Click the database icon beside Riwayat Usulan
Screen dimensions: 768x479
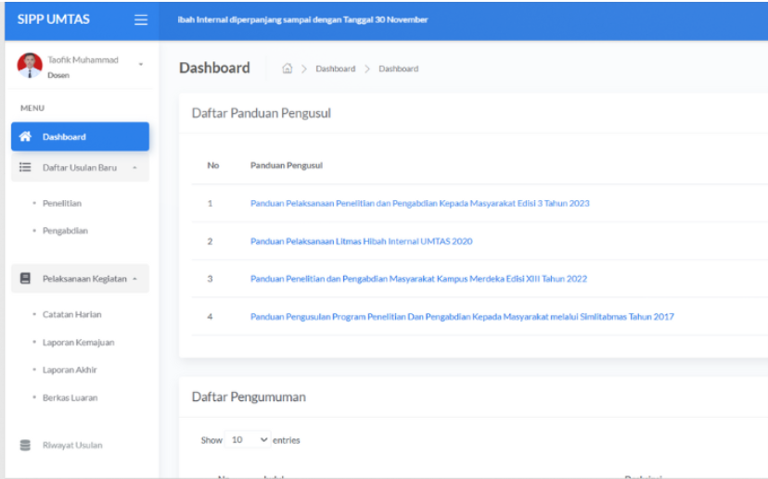click(x=25, y=445)
